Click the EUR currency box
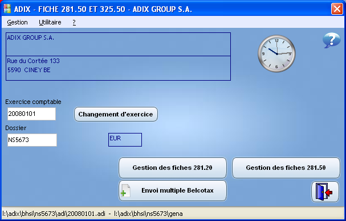Viewport: 346px width, 221px height. pyautogui.click(x=125, y=140)
